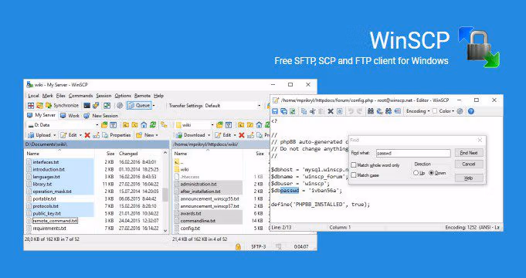Screen dimensions: 526x278
Task: Open remote wiki directory dropdown
Action: coord(212,125)
